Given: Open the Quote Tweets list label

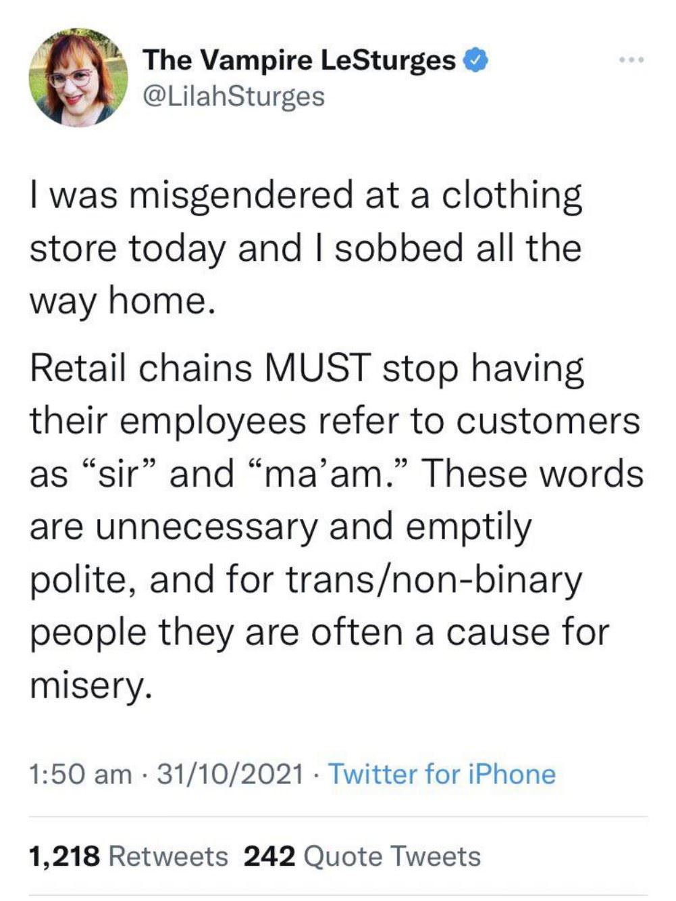Looking at the screenshot, I should click(x=392, y=856).
